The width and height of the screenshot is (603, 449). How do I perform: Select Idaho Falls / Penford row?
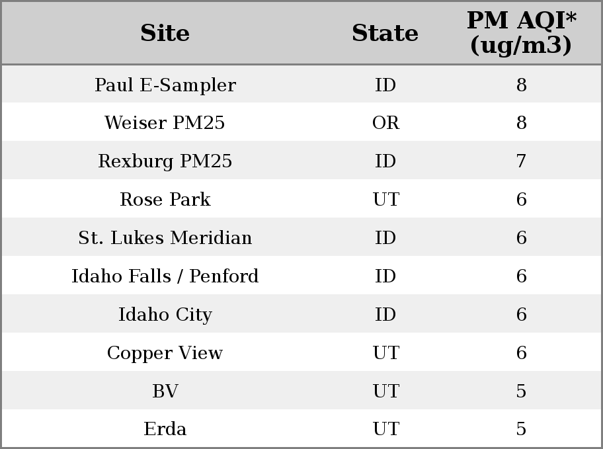[301, 276]
